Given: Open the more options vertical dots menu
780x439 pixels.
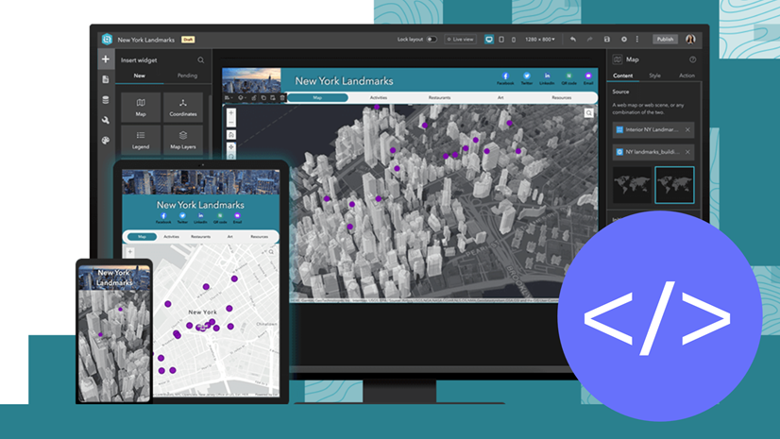Looking at the screenshot, I should click(x=637, y=40).
